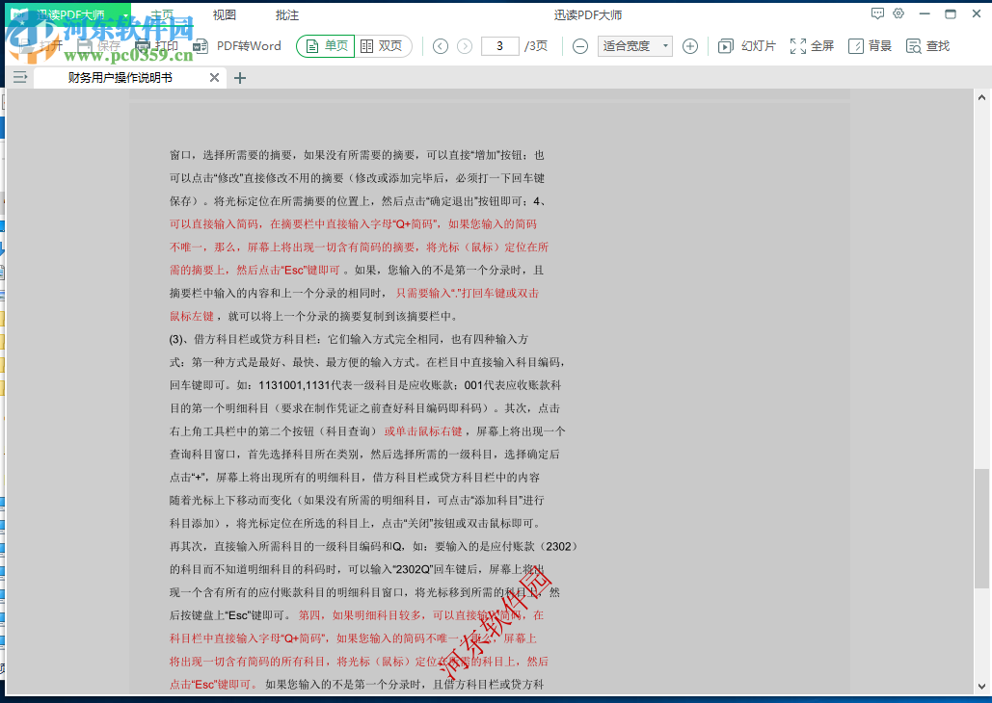Switch to the 视图 menu
Image resolution: width=992 pixels, height=703 pixels.
coord(224,14)
